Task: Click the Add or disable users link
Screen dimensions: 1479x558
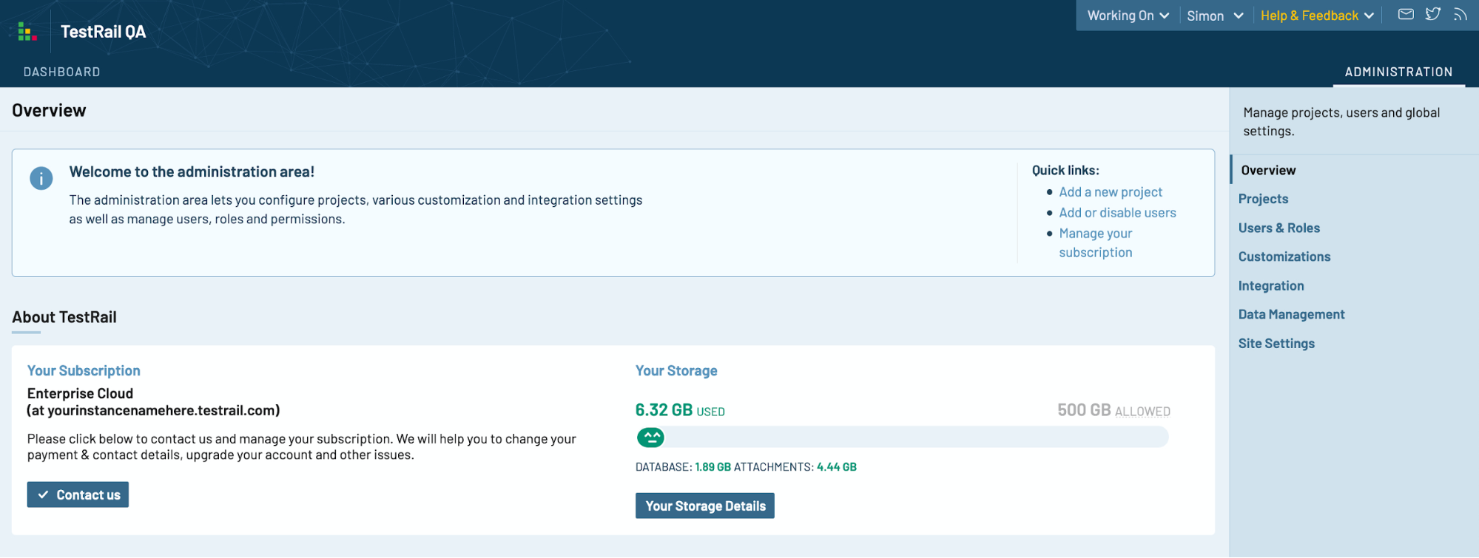Action: pos(1117,213)
